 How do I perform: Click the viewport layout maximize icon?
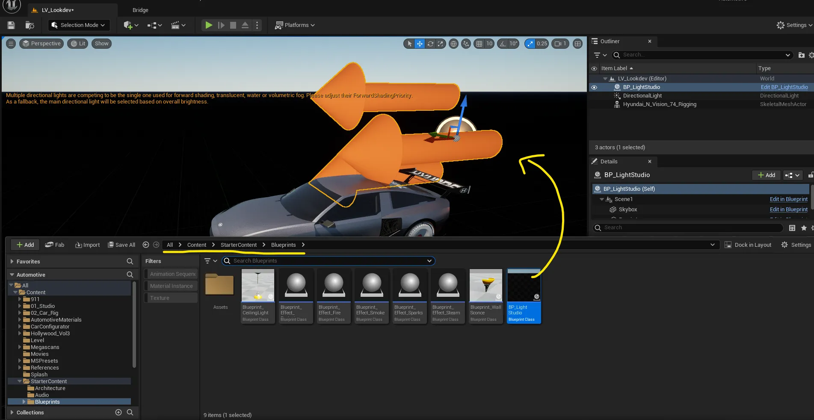[x=577, y=44]
